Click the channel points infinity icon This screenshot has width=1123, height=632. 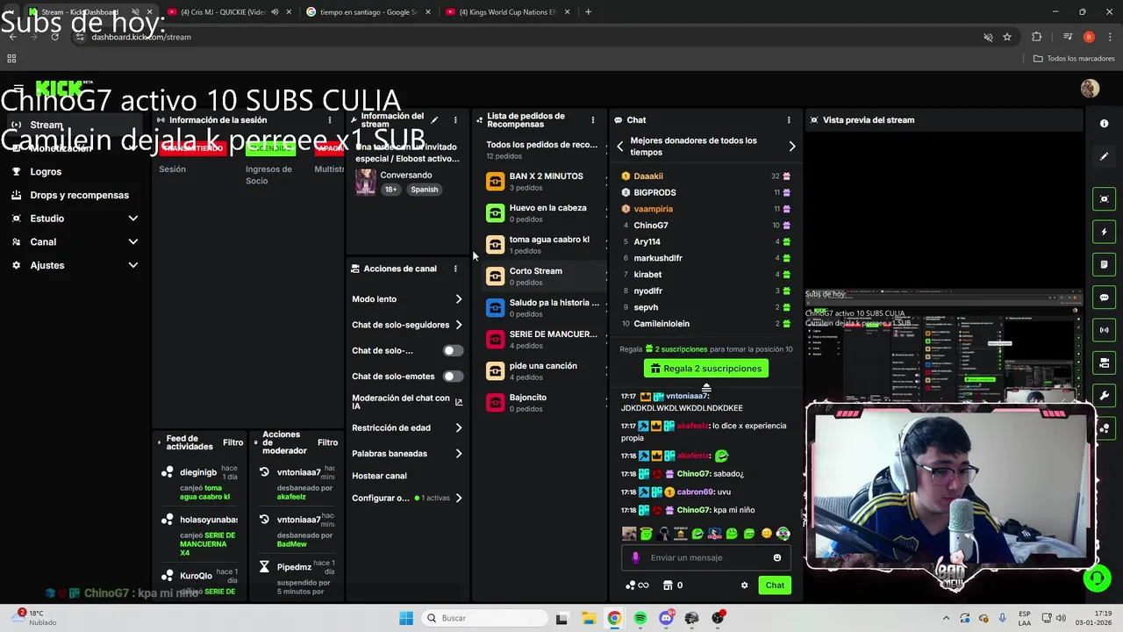(637, 585)
